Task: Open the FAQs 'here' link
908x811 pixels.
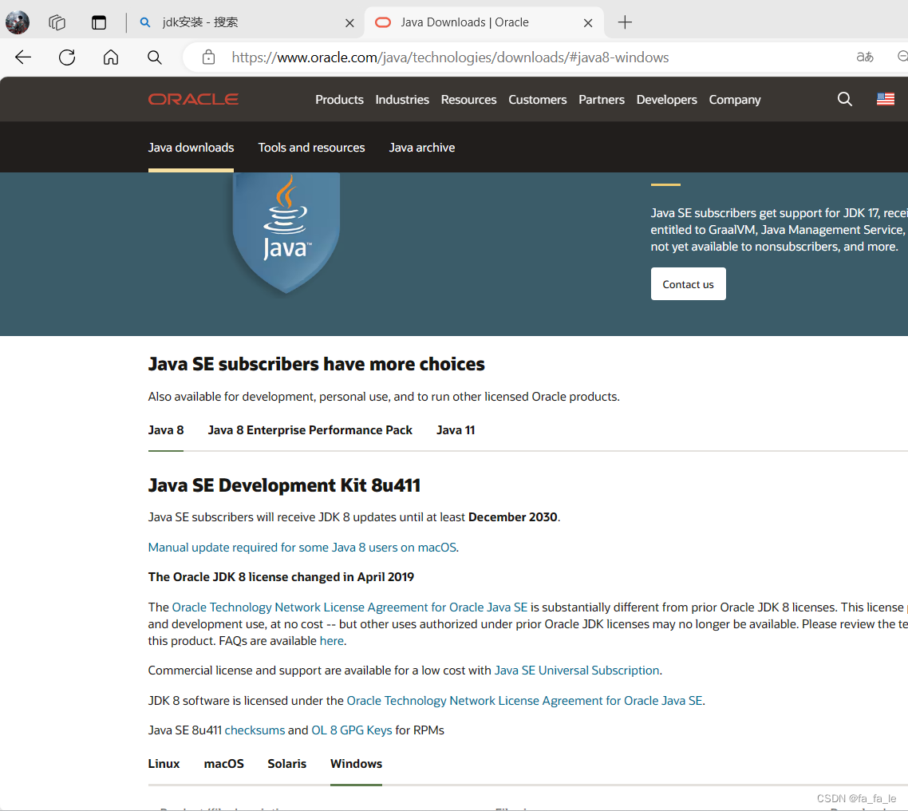Action: click(332, 641)
